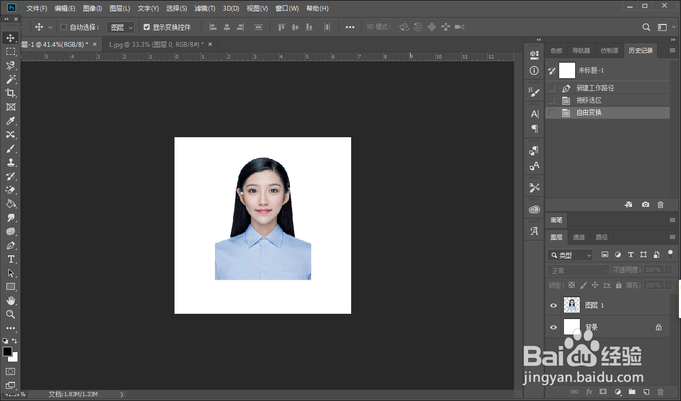Click the background color swatch
The width and height of the screenshot is (681, 401).
coord(14,358)
